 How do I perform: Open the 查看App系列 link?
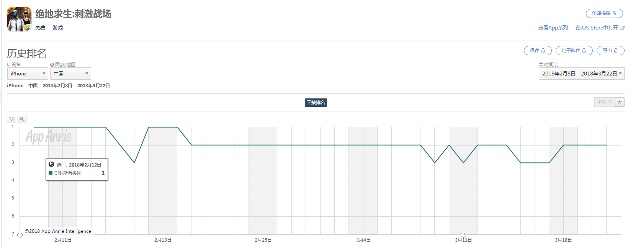pyautogui.click(x=553, y=28)
